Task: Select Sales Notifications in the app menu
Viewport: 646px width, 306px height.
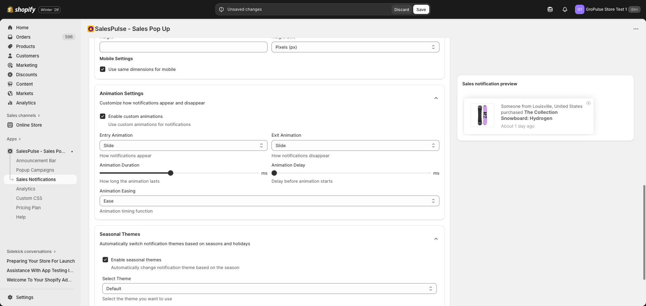Action: click(x=36, y=179)
